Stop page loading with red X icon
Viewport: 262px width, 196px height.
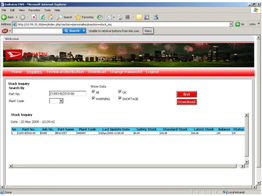[34, 17]
